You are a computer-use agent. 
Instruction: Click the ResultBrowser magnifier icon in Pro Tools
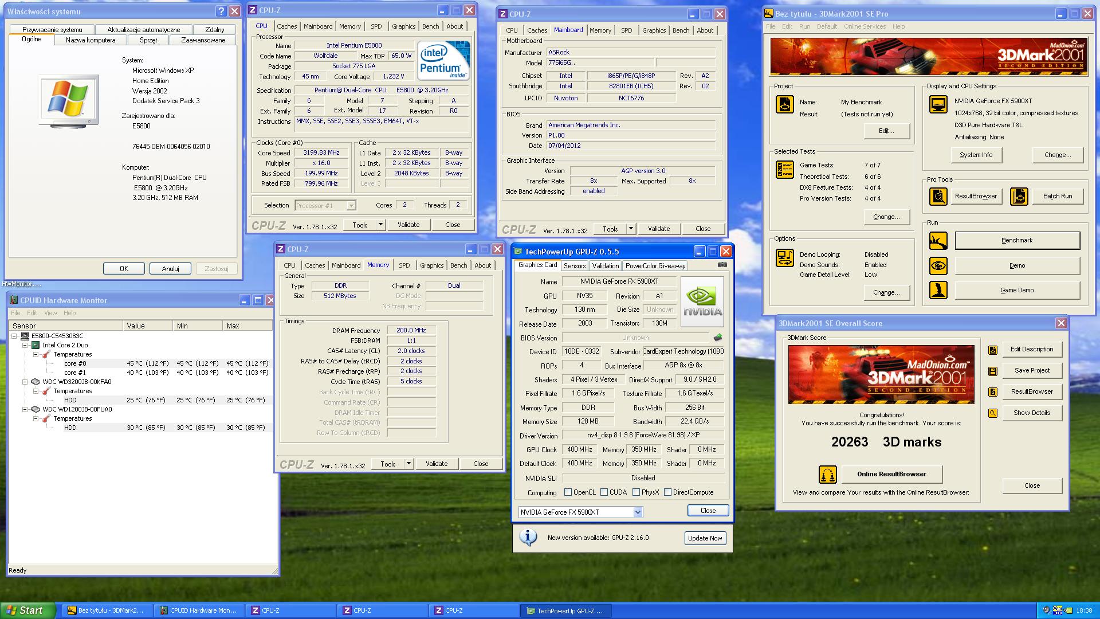pyautogui.click(x=938, y=197)
